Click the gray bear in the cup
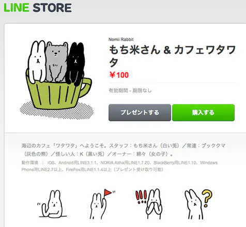Viewport: 246px width, 227px height. [56, 62]
